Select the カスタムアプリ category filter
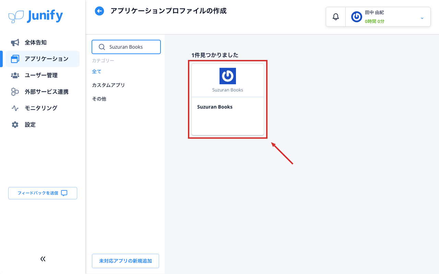The image size is (439, 274). click(108, 85)
